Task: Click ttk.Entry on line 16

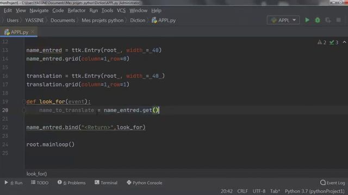Action: 86,76
